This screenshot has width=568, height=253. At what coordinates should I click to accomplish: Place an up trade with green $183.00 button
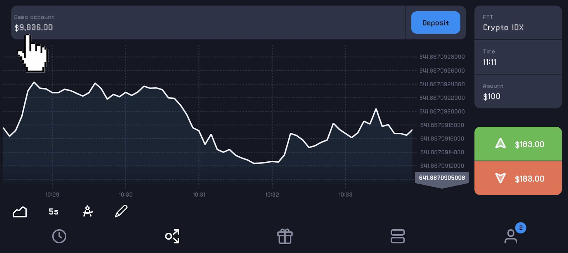tap(518, 144)
